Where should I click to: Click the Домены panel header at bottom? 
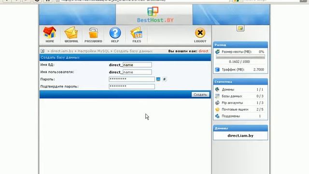pyautogui.click(x=240, y=128)
